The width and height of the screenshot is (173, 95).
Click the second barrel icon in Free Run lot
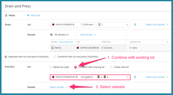coord(105,77)
